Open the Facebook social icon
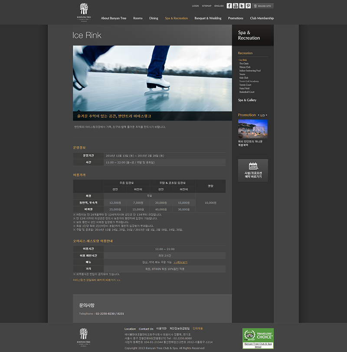 tap(229, 6)
